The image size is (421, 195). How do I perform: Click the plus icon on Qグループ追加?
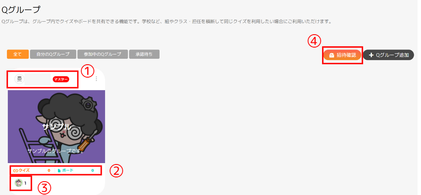point(371,55)
